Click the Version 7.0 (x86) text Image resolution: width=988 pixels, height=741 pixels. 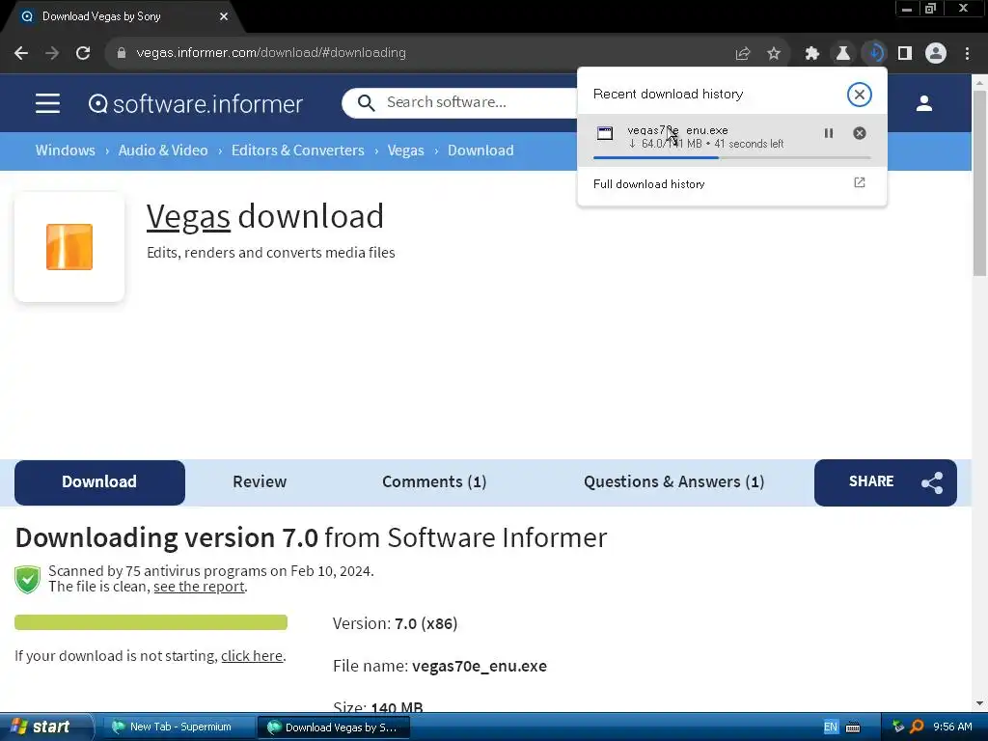click(x=395, y=624)
